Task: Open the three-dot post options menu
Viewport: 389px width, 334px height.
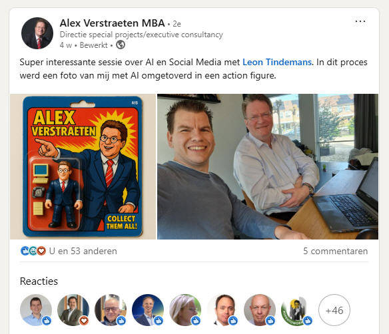Action: [360, 21]
